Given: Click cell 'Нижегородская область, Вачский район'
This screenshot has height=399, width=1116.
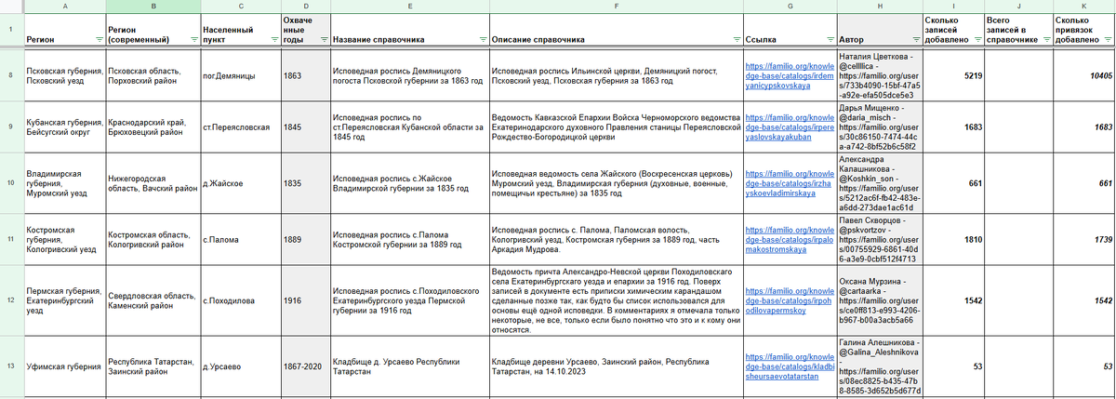Looking at the screenshot, I should (x=153, y=183).
